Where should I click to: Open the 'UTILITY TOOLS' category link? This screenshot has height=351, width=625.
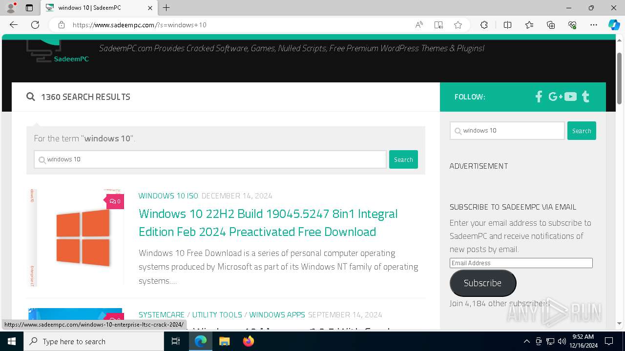(x=217, y=314)
